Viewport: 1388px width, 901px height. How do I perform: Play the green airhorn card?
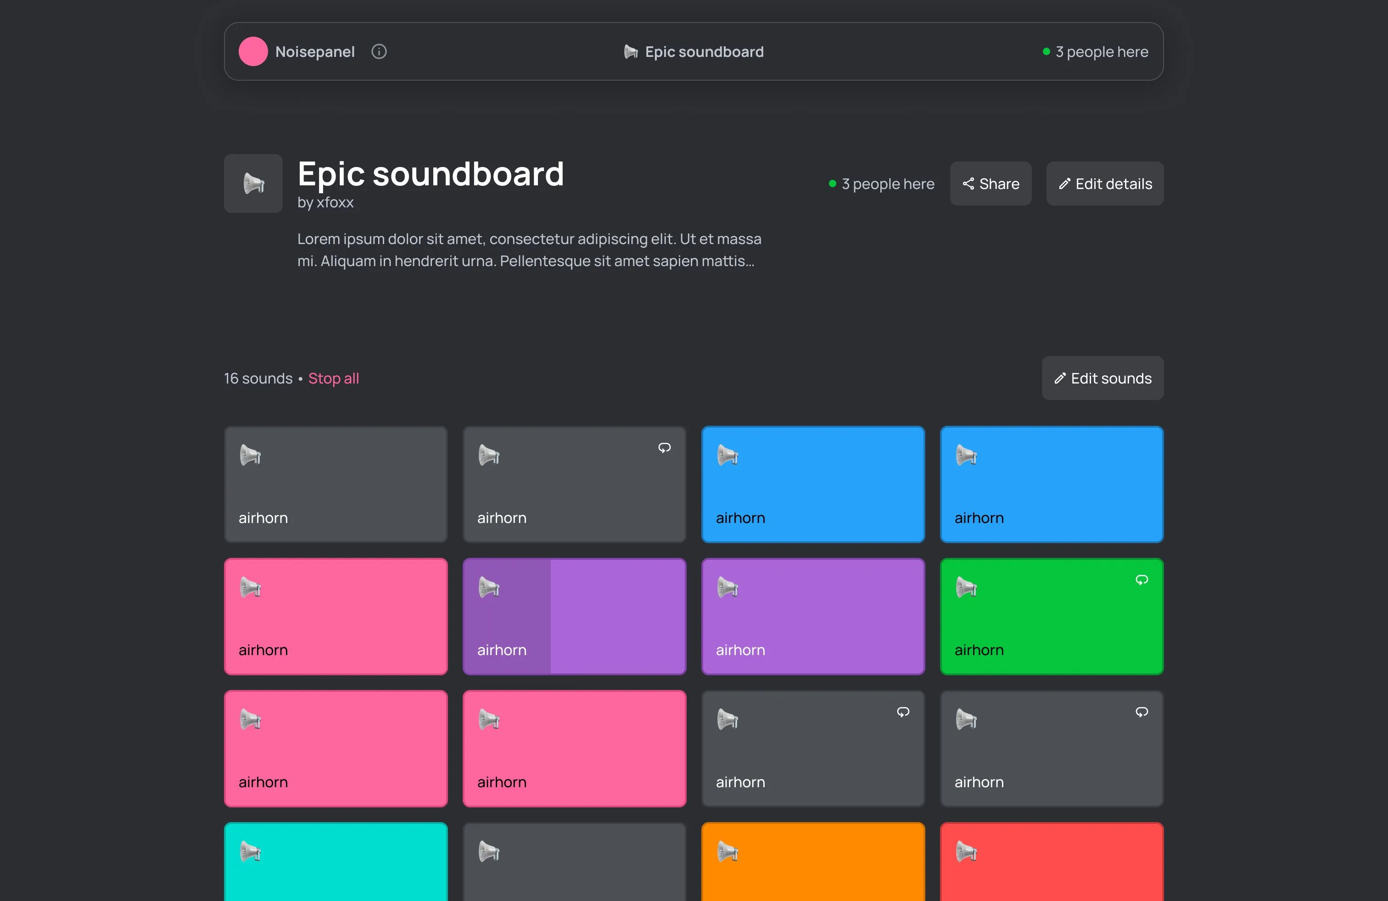1052,617
